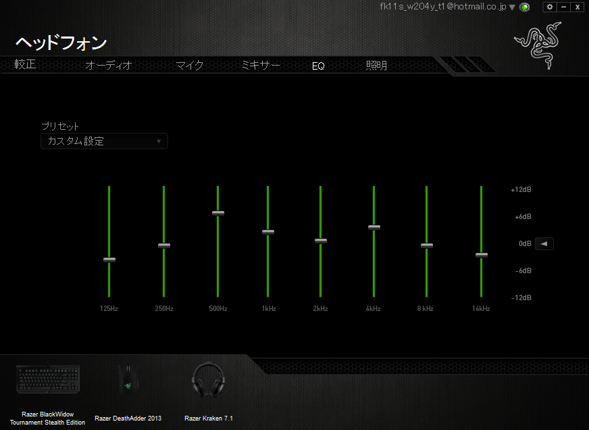
Task: Switch to the ミキサー tab
Action: [x=261, y=66]
